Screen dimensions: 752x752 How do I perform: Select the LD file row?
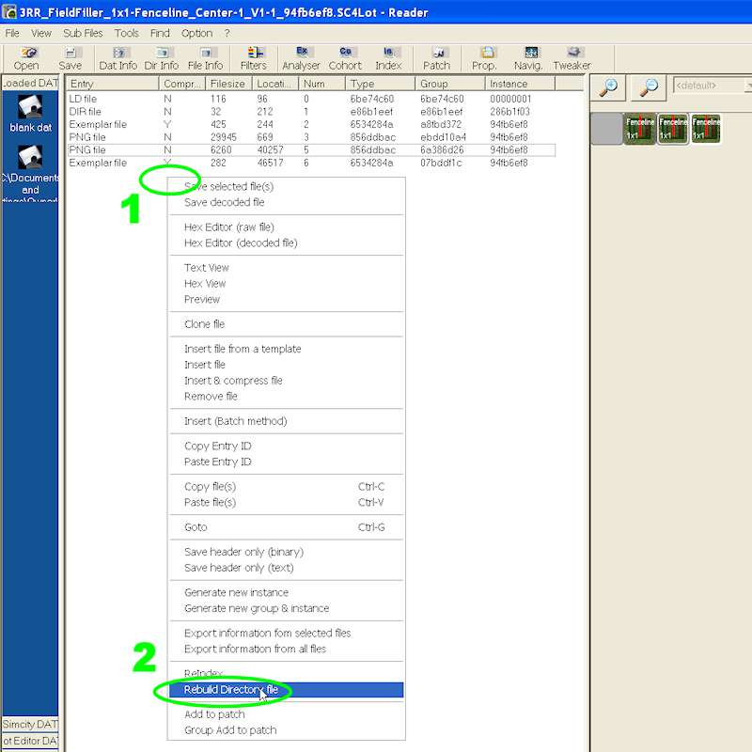click(x=311, y=99)
